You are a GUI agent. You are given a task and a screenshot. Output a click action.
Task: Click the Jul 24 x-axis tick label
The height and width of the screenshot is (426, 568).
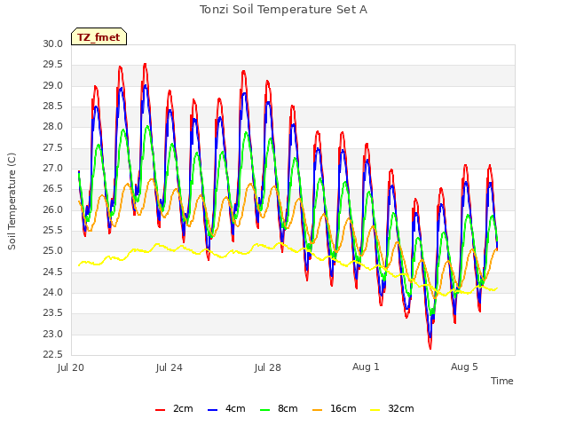coord(170,367)
